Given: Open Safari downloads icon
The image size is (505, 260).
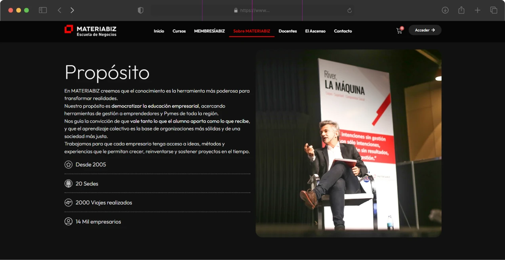Looking at the screenshot, I should click(445, 10).
